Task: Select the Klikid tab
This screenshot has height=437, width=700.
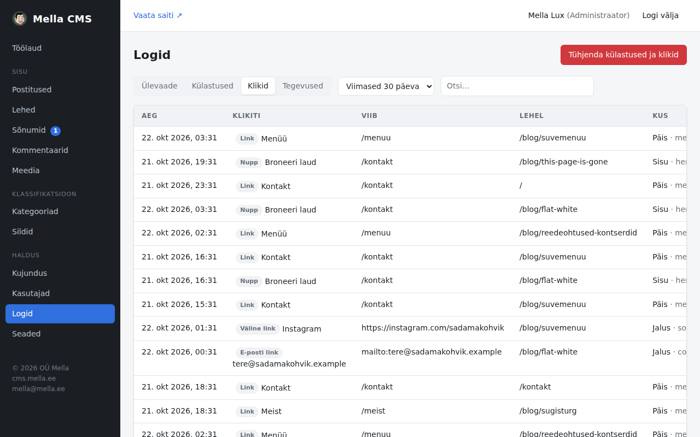Action: tap(258, 86)
